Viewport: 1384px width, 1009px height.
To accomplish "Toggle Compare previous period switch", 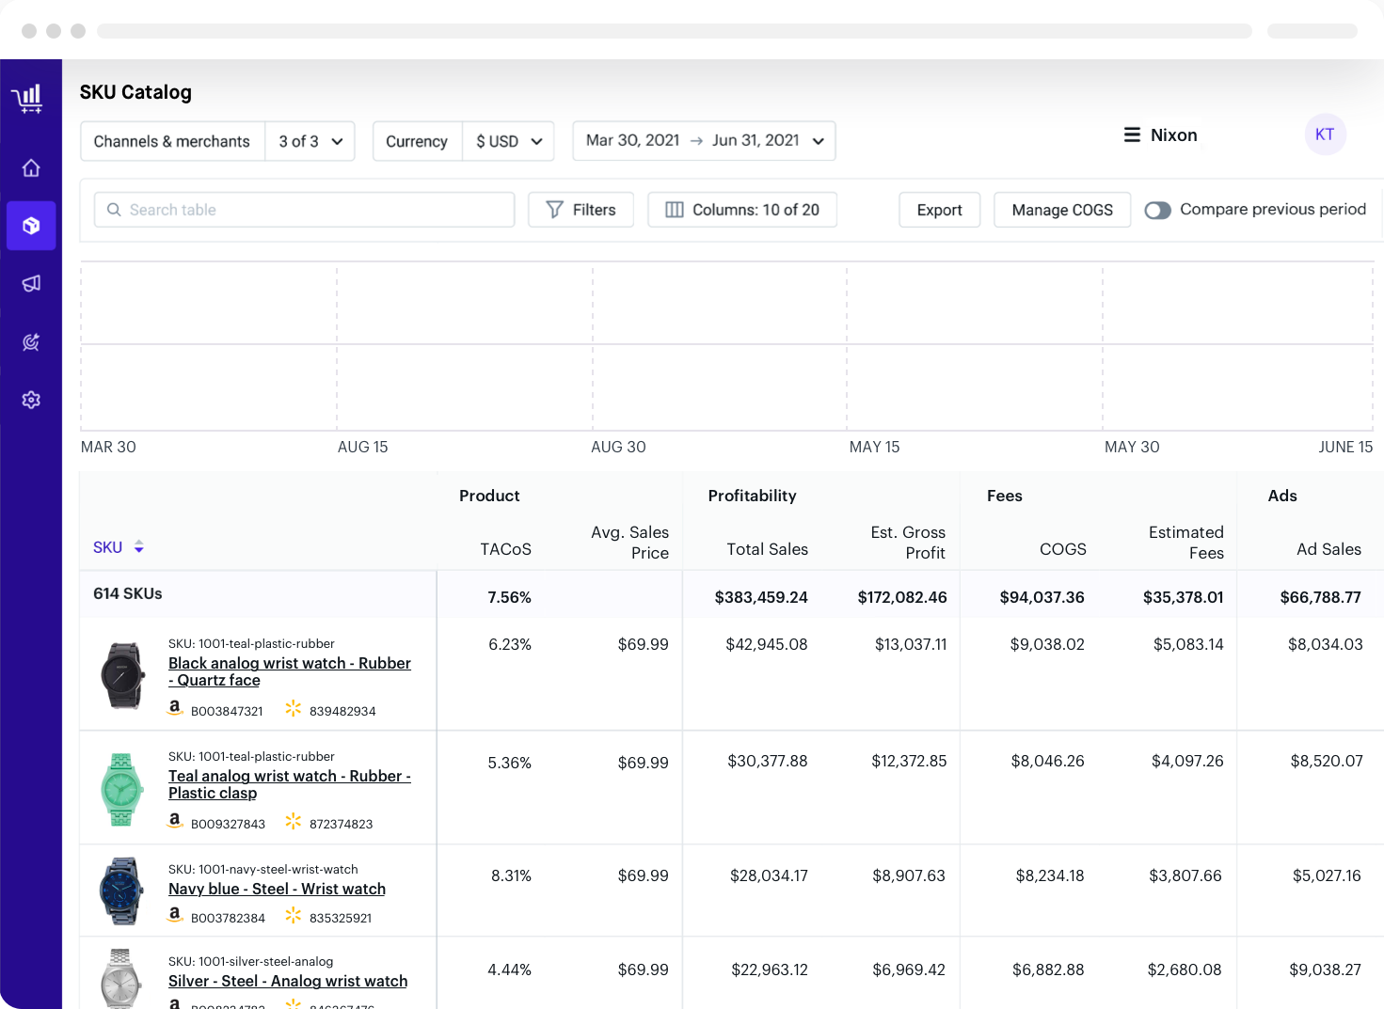I will click(1157, 211).
